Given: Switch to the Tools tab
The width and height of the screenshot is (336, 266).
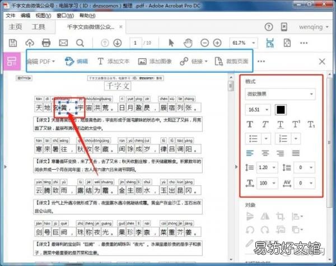Looking at the screenshot, I should tap(38, 27).
